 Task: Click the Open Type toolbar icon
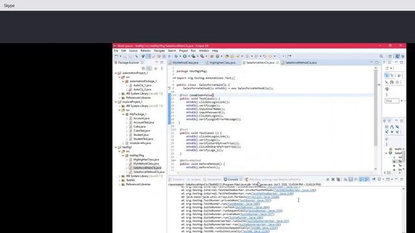227,56
